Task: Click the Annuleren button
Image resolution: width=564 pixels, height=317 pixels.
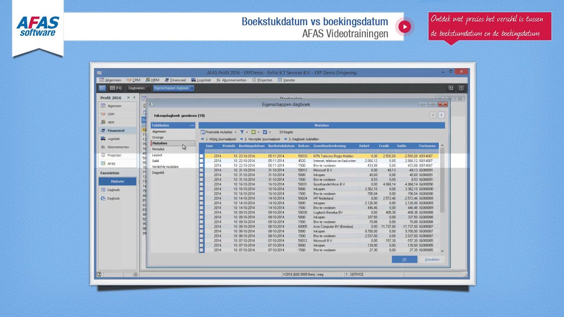Action: 432,259
